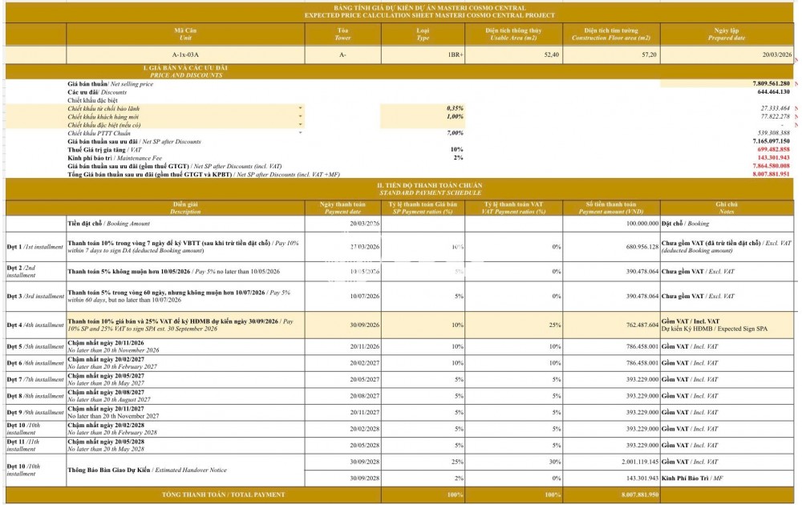Select the VAT 10% rate cell
The image size is (802, 505).
coord(456,149)
